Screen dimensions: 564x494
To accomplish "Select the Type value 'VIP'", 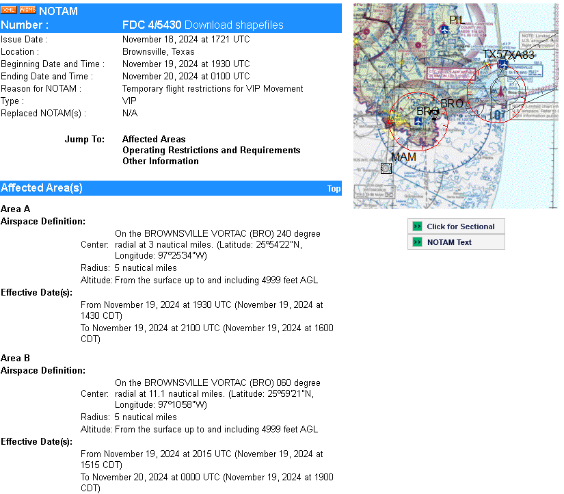I will coord(129,101).
